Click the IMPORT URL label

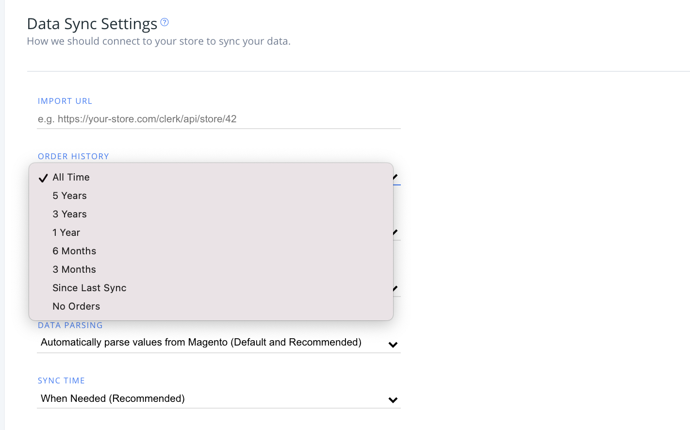click(x=65, y=101)
